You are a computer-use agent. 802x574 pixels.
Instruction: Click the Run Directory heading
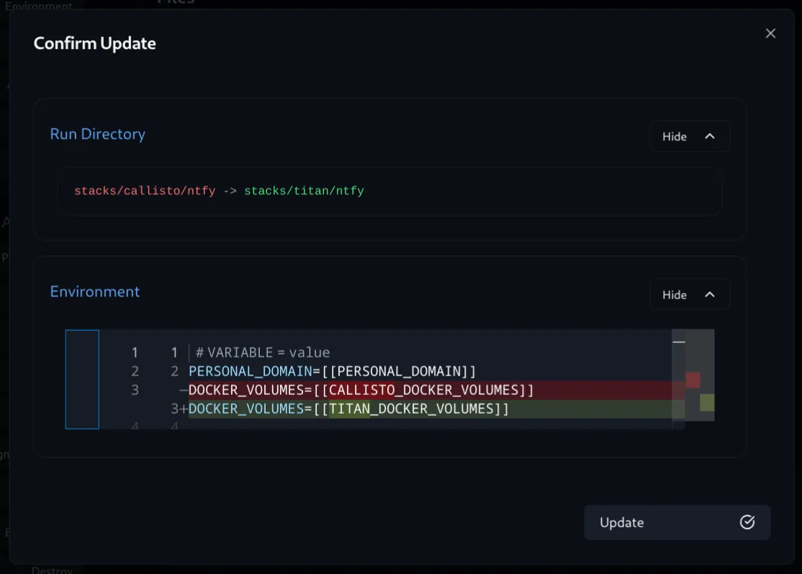click(98, 134)
